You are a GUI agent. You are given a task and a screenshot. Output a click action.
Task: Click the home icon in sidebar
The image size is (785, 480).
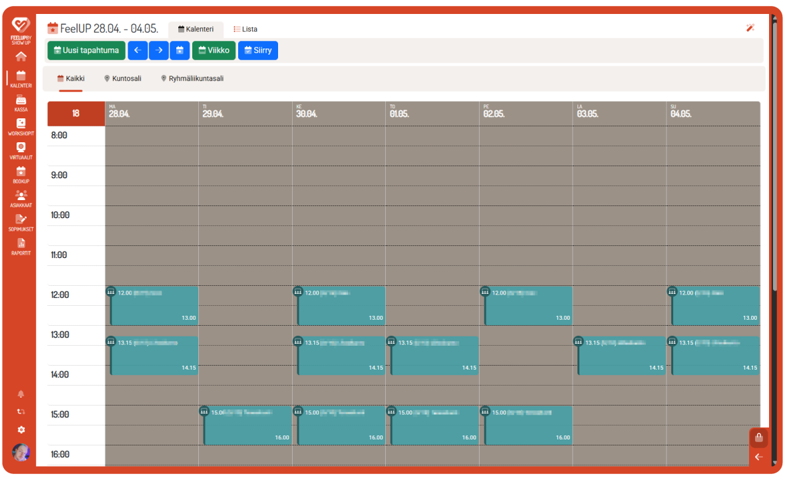21,57
